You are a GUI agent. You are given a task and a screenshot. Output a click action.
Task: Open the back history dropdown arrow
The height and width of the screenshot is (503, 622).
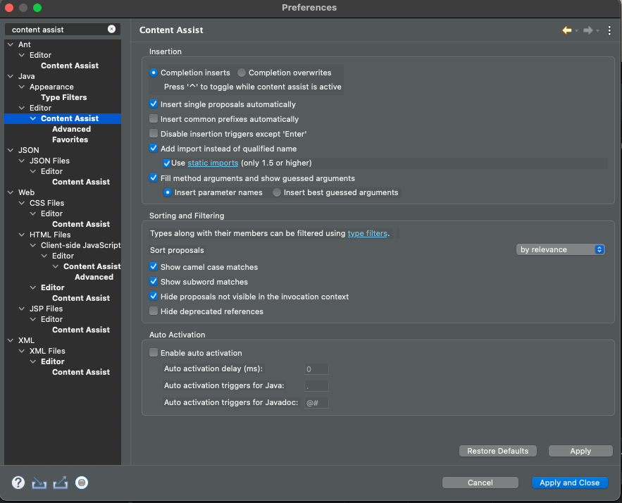point(576,31)
